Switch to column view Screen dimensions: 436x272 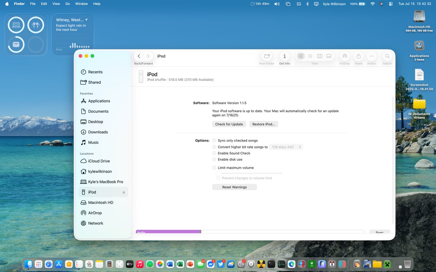[x=320, y=56]
